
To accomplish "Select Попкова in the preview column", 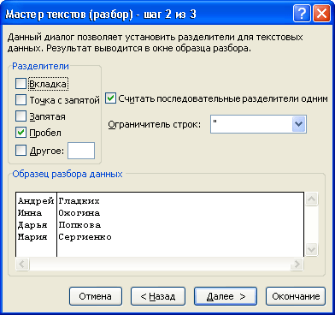I will coord(79,225).
